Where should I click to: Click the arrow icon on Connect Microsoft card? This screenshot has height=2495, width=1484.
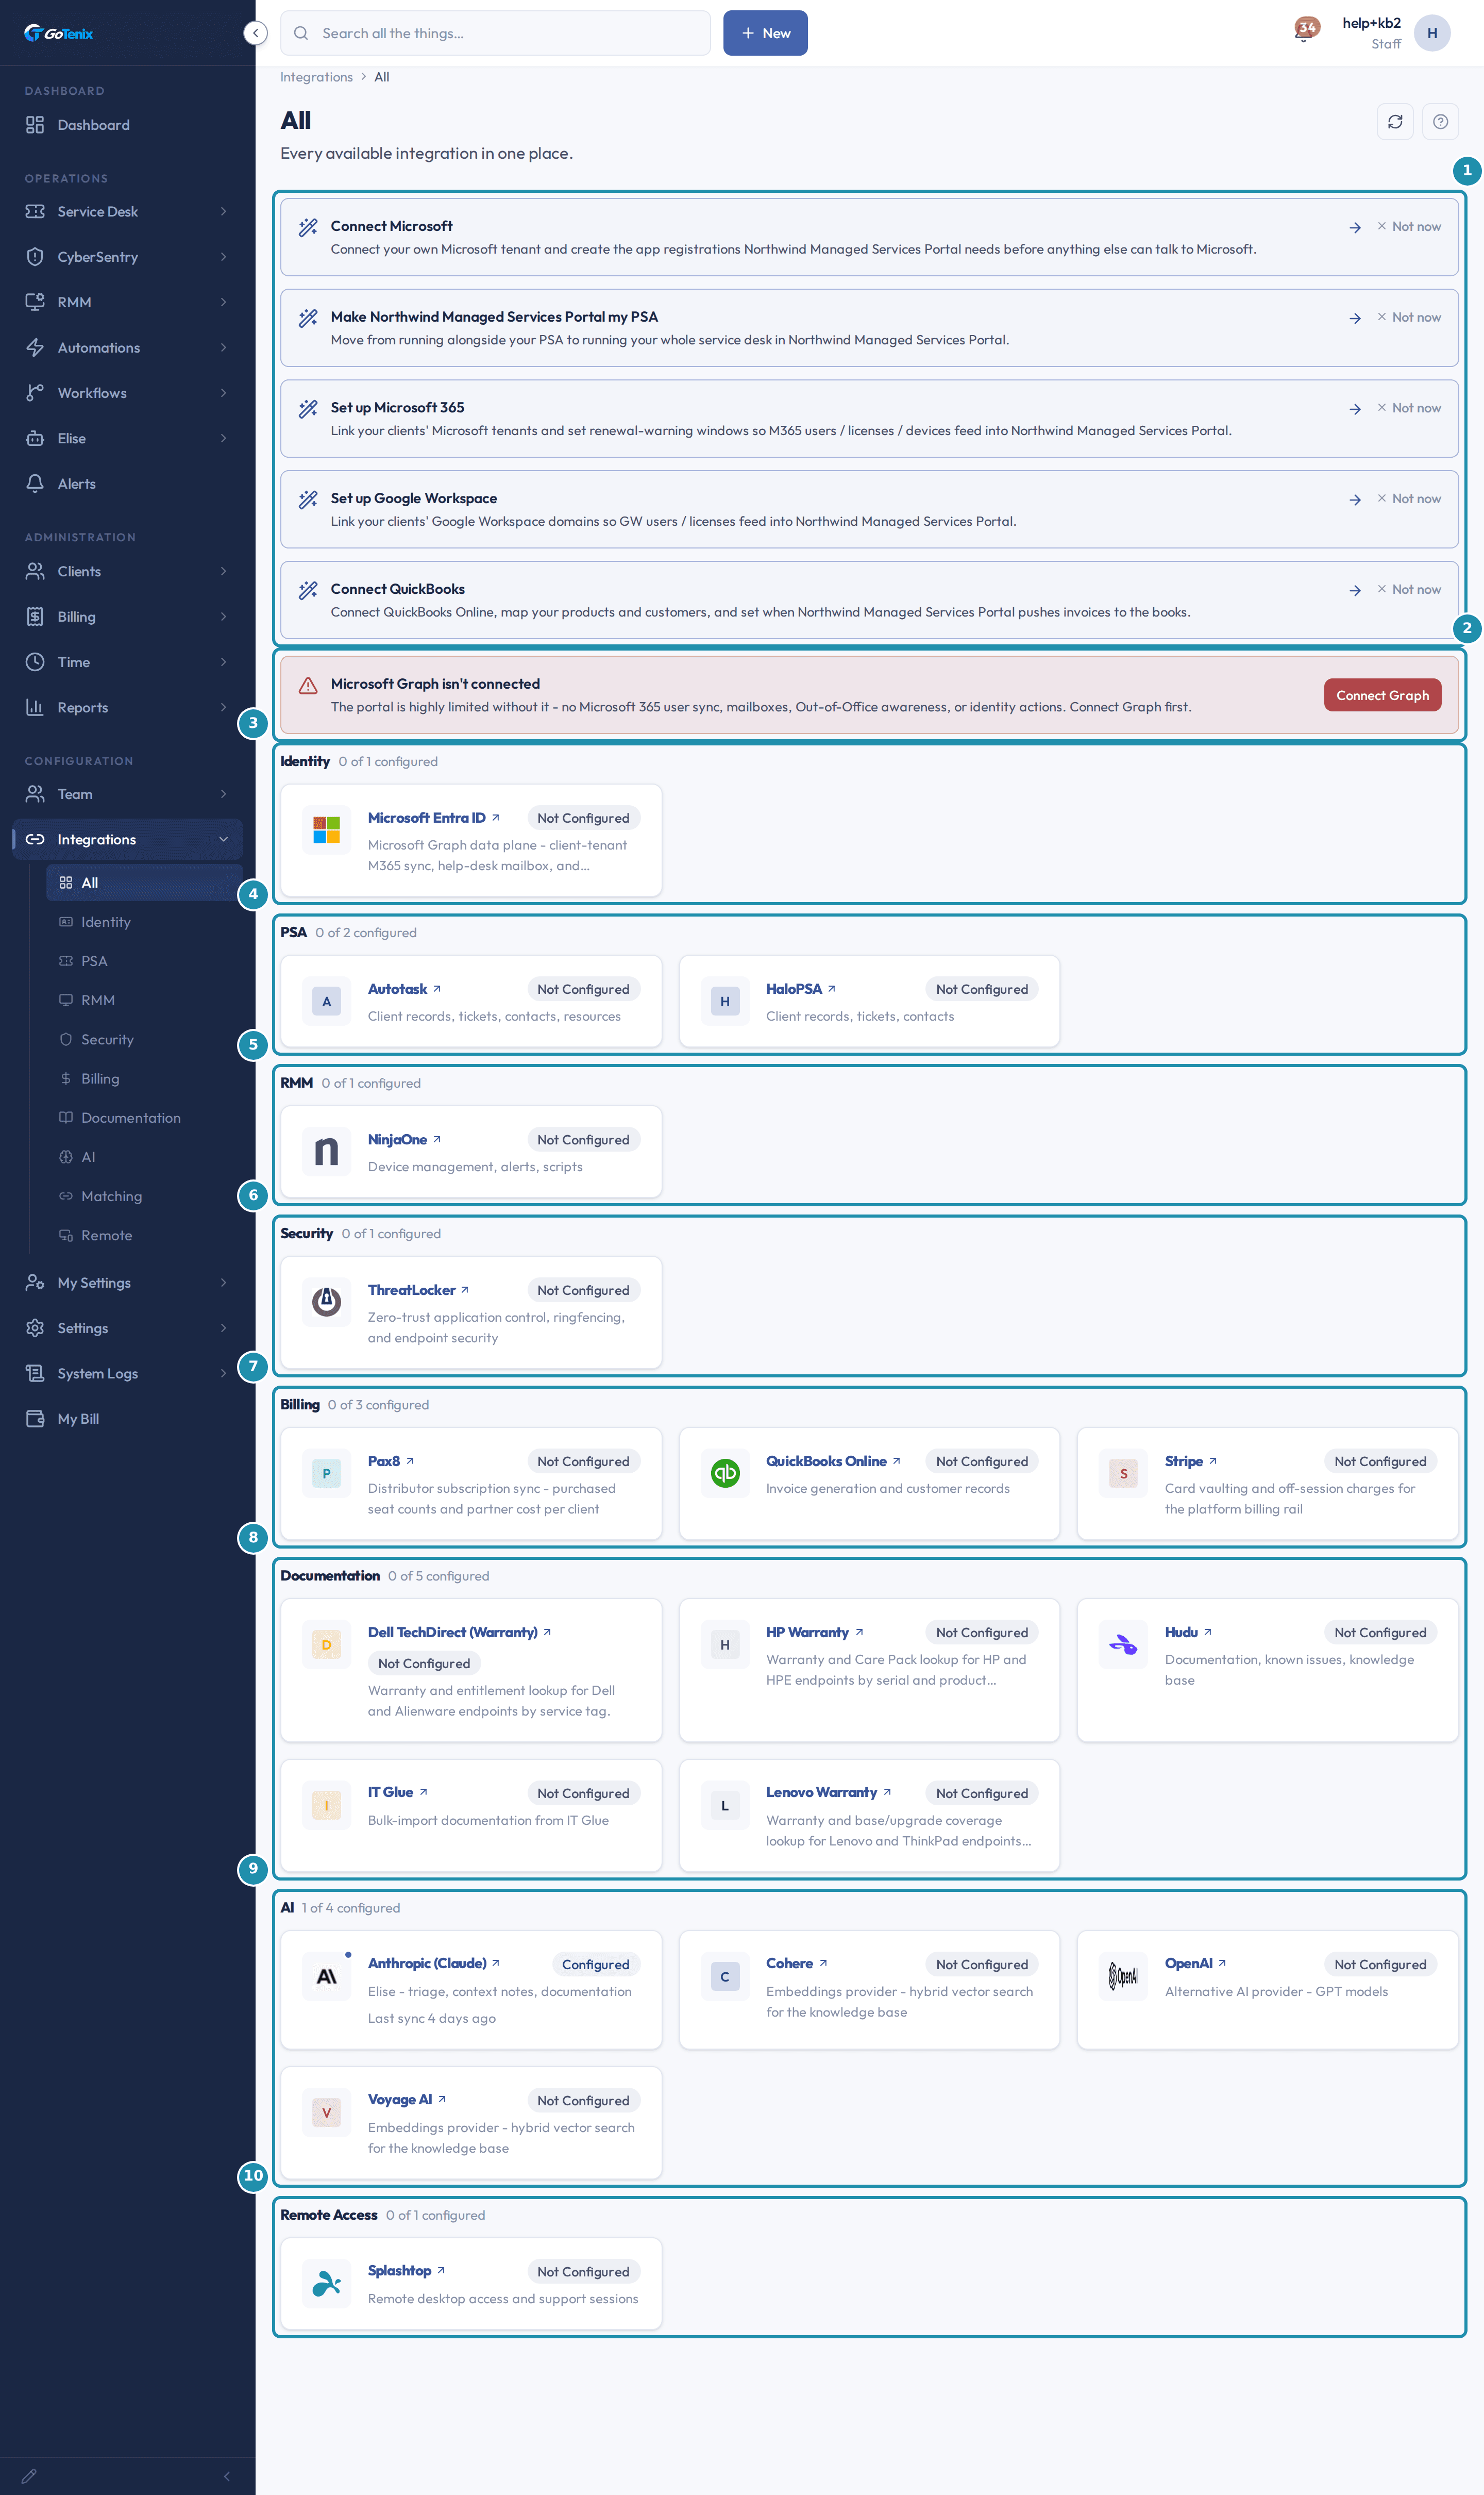coord(1354,228)
